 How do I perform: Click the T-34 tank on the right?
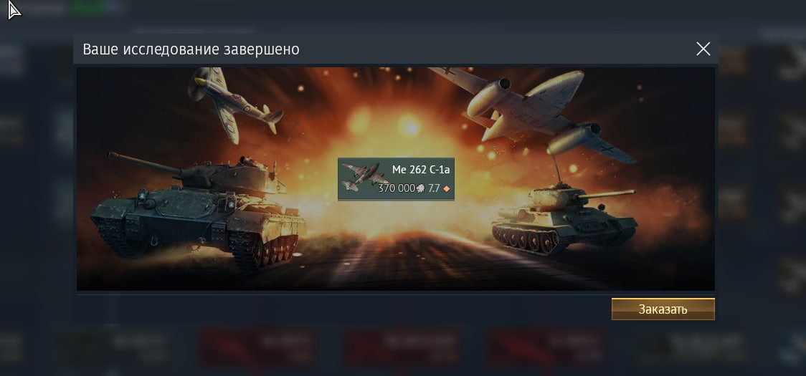tap(564, 218)
